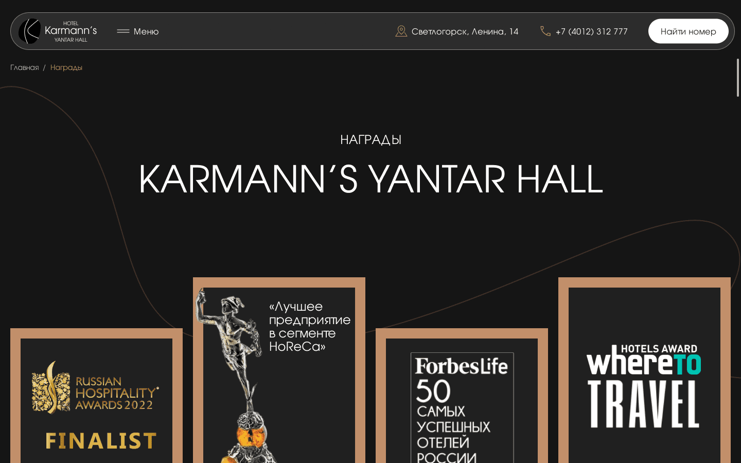Screen dimensions: 741x463
Task: Click the Karmann's Yantar Hall logo text
Action: pyautogui.click(x=70, y=31)
